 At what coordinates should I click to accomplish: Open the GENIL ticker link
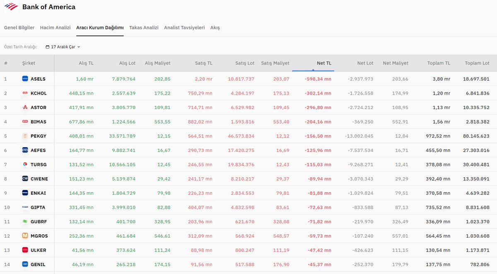[38, 264]
